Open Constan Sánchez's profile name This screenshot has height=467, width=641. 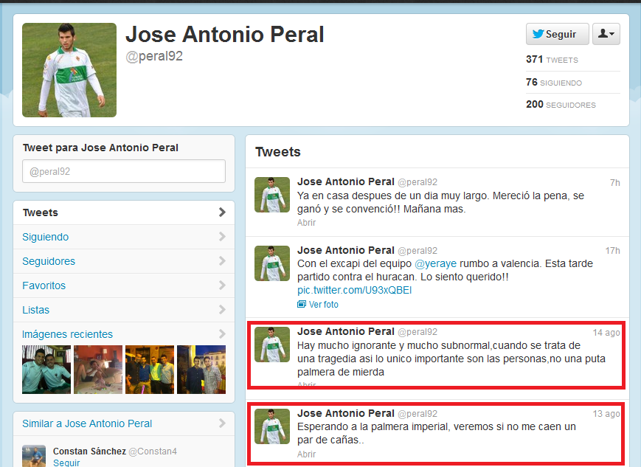pos(89,451)
